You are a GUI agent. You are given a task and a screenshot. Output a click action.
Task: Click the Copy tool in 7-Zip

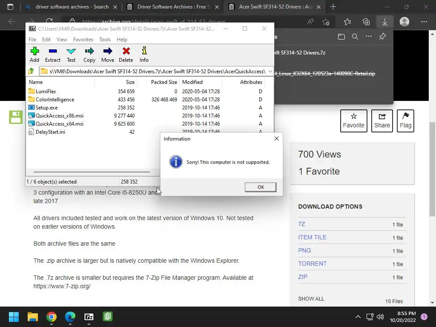click(89, 54)
